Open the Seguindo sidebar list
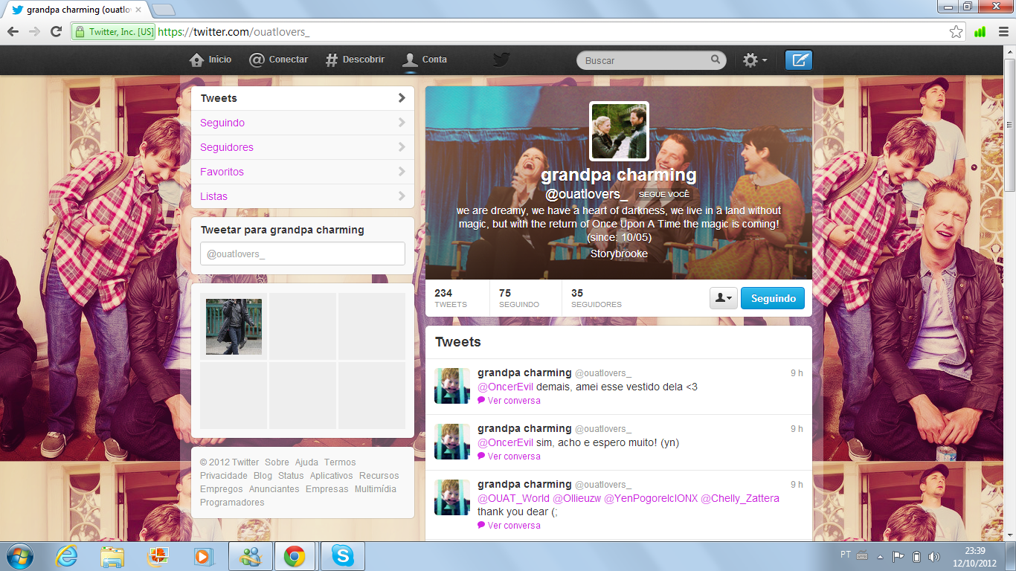Screen dimensions: 1016x571 (x=303, y=123)
